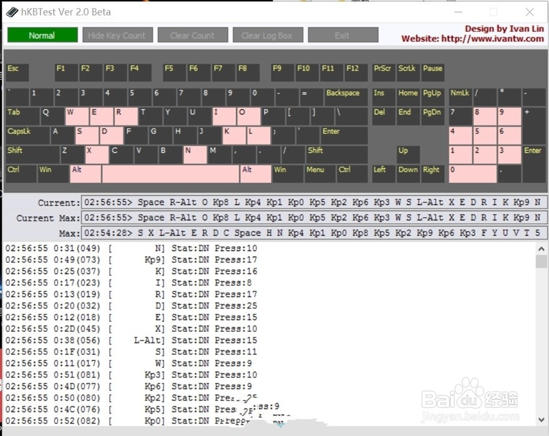Viewport: 549px width, 436px height.
Task: Click the Clear Count button
Action: click(x=193, y=35)
